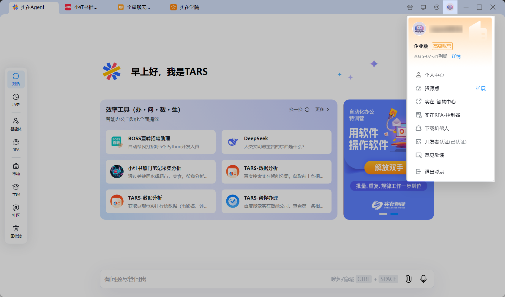Open the TARS-帮你办理 card
Image resolution: width=505 pixels, height=297 pixels.
tap(277, 201)
